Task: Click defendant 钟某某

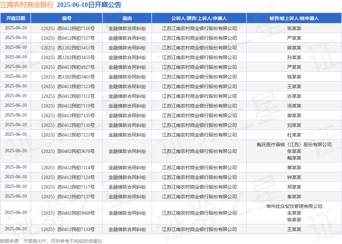Action: (294, 177)
